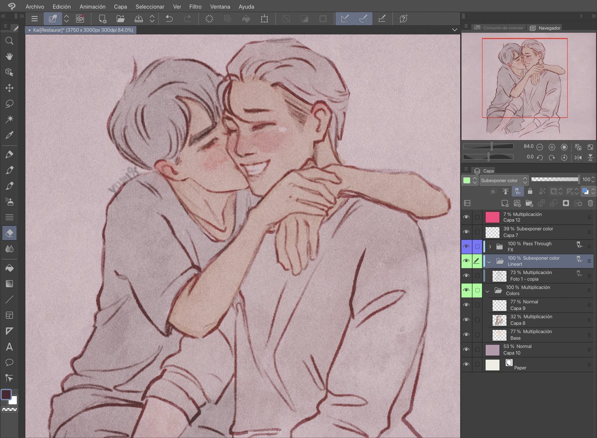Select the Move layer tool
Viewport: 597px width, 438px height.
[x=9, y=88]
